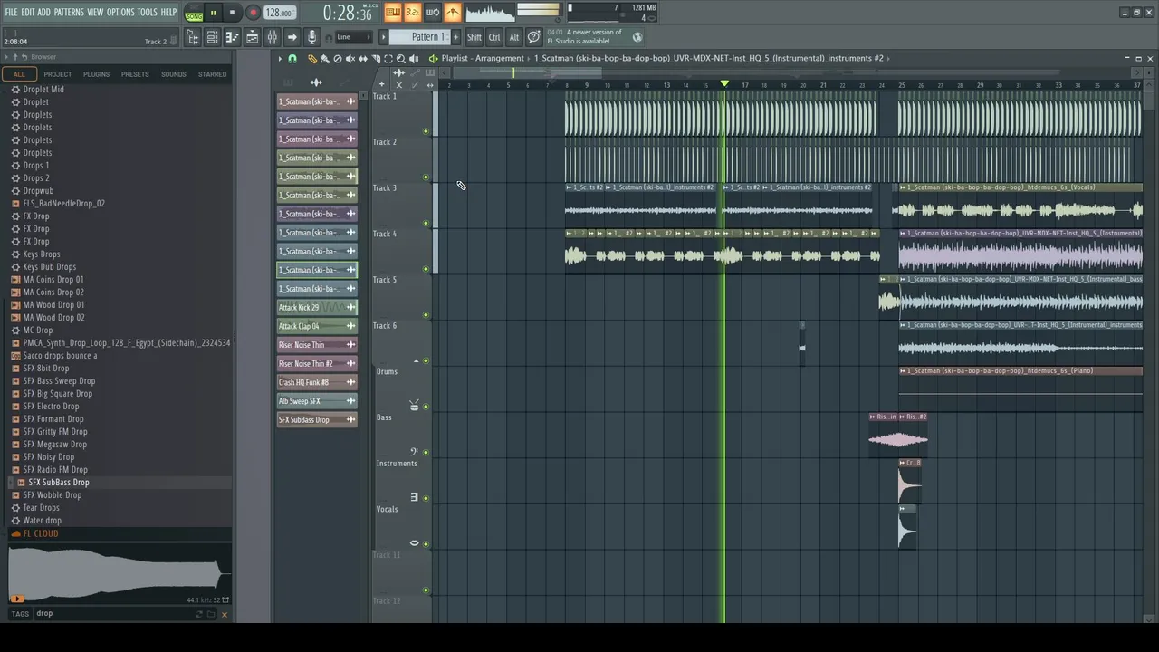Open the globe online news icon

(637, 37)
